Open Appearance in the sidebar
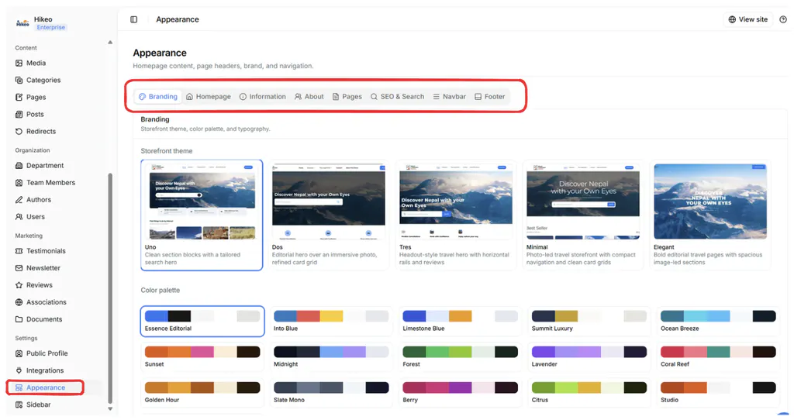This screenshot has width=794, height=420. click(x=46, y=387)
